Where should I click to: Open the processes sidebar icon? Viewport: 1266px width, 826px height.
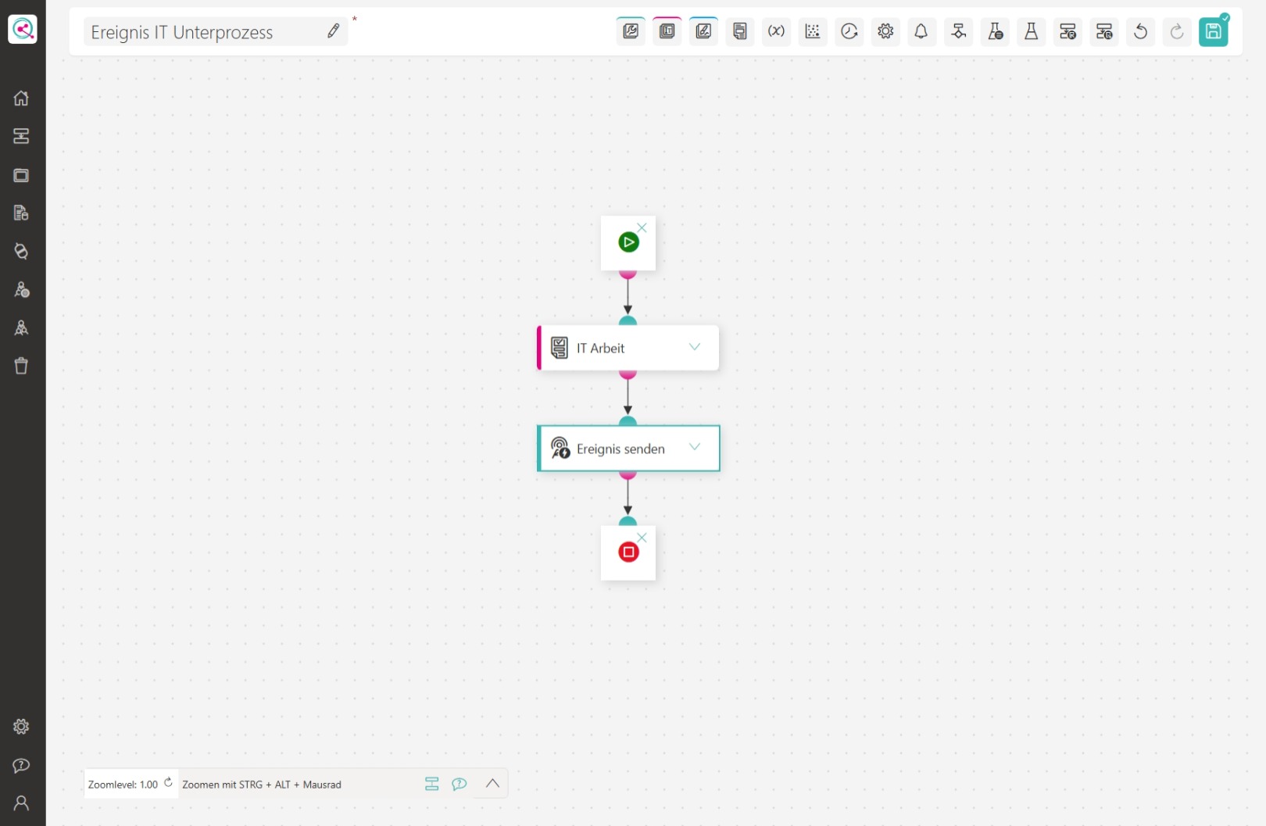tap(21, 136)
